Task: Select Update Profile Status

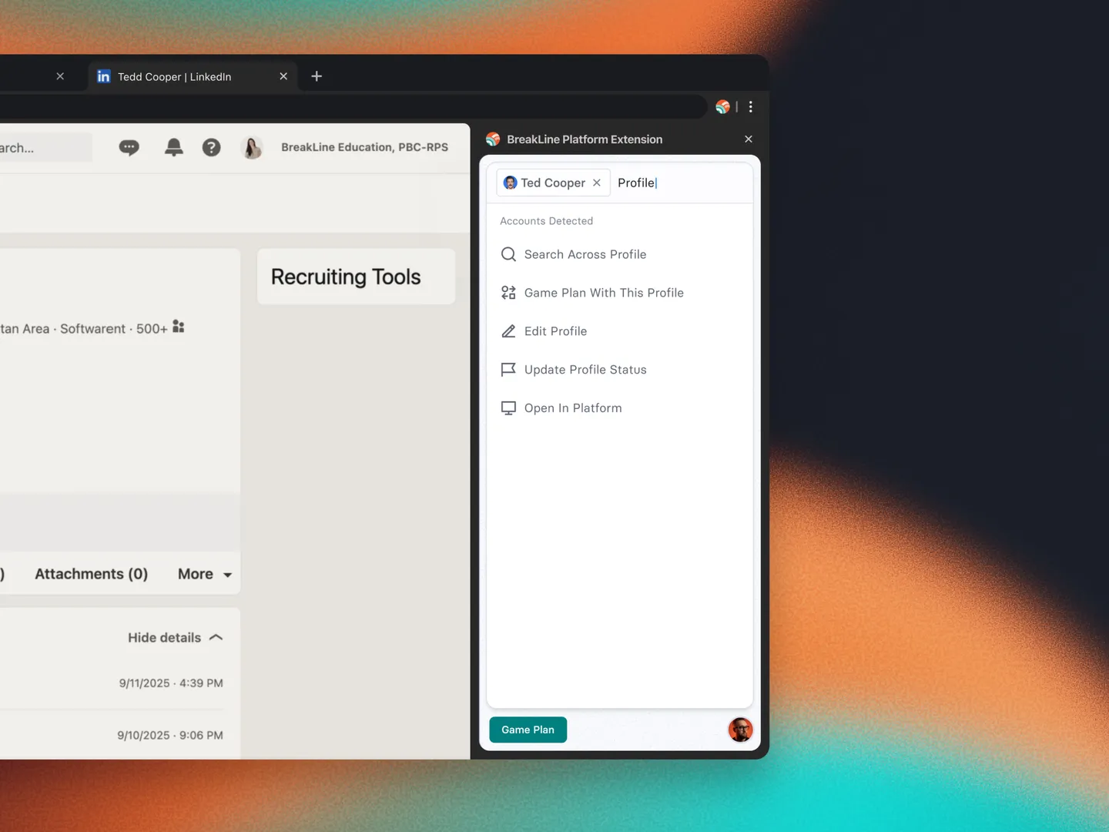Action: tap(620, 370)
